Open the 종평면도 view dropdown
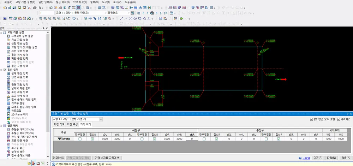The height and width of the screenshot is (166, 353). click(118, 13)
